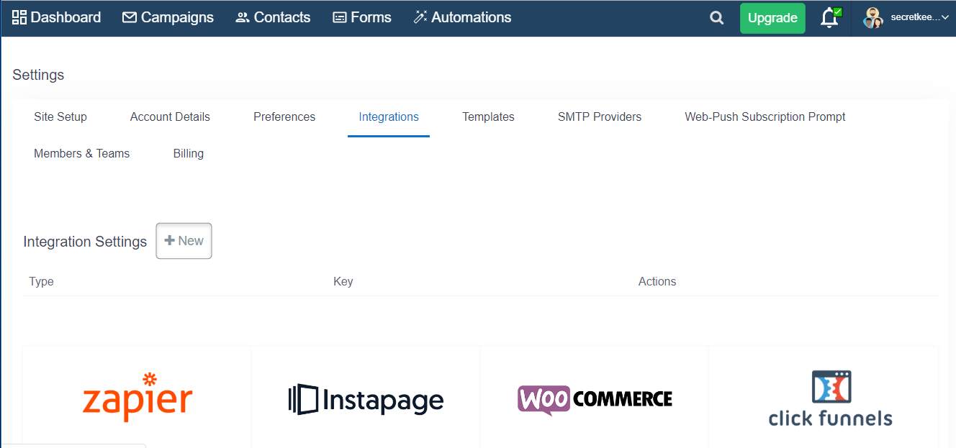Select the Zapier integration logo
956x448 pixels.
(x=137, y=397)
